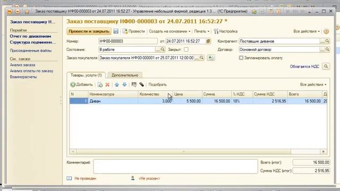Click the left arrow of the table's horizontal scrollbar
Viewport: 340px width, 191px height.
[x=73, y=151]
